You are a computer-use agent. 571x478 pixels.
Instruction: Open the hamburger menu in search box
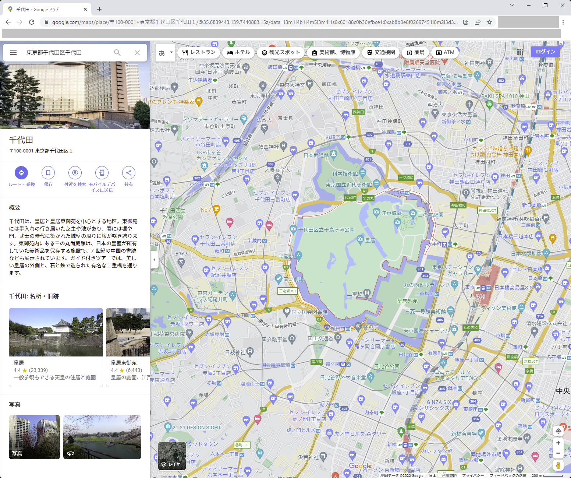click(13, 53)
